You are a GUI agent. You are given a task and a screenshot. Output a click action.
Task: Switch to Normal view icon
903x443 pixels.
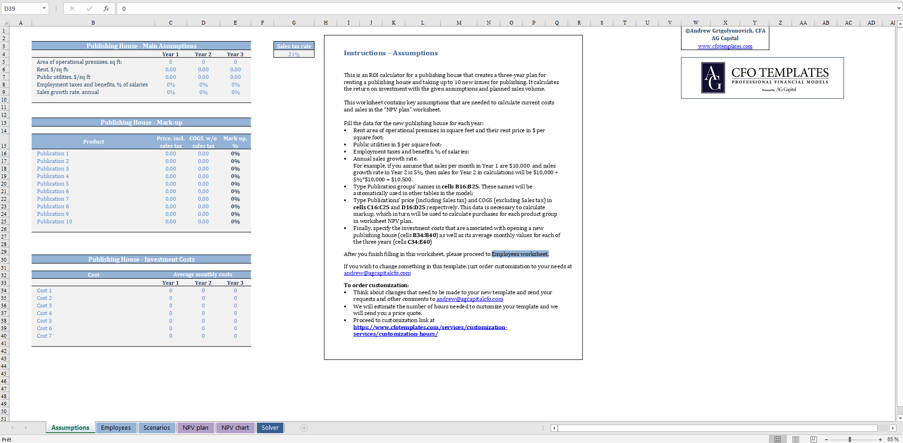pyautogui.click(x=777, y=439)
